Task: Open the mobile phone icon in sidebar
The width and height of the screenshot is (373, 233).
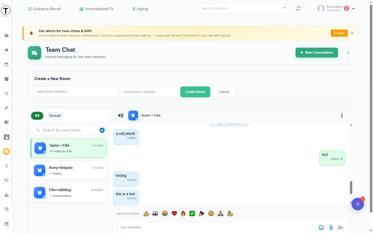Action: [6, 166]
